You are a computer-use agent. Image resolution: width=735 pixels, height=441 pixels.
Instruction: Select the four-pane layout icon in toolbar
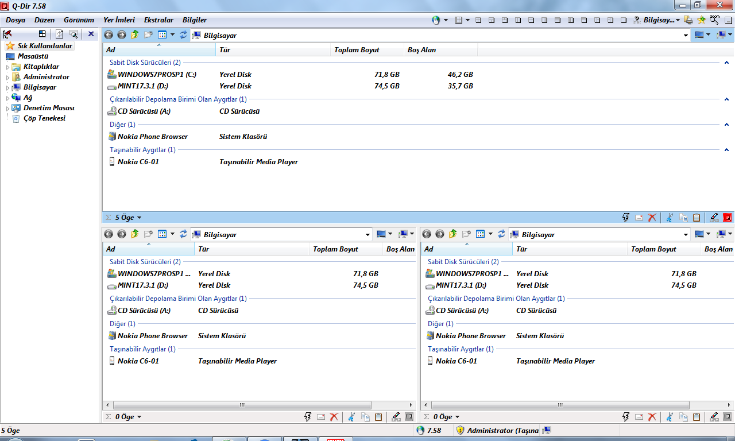click(x=478, y=20)
